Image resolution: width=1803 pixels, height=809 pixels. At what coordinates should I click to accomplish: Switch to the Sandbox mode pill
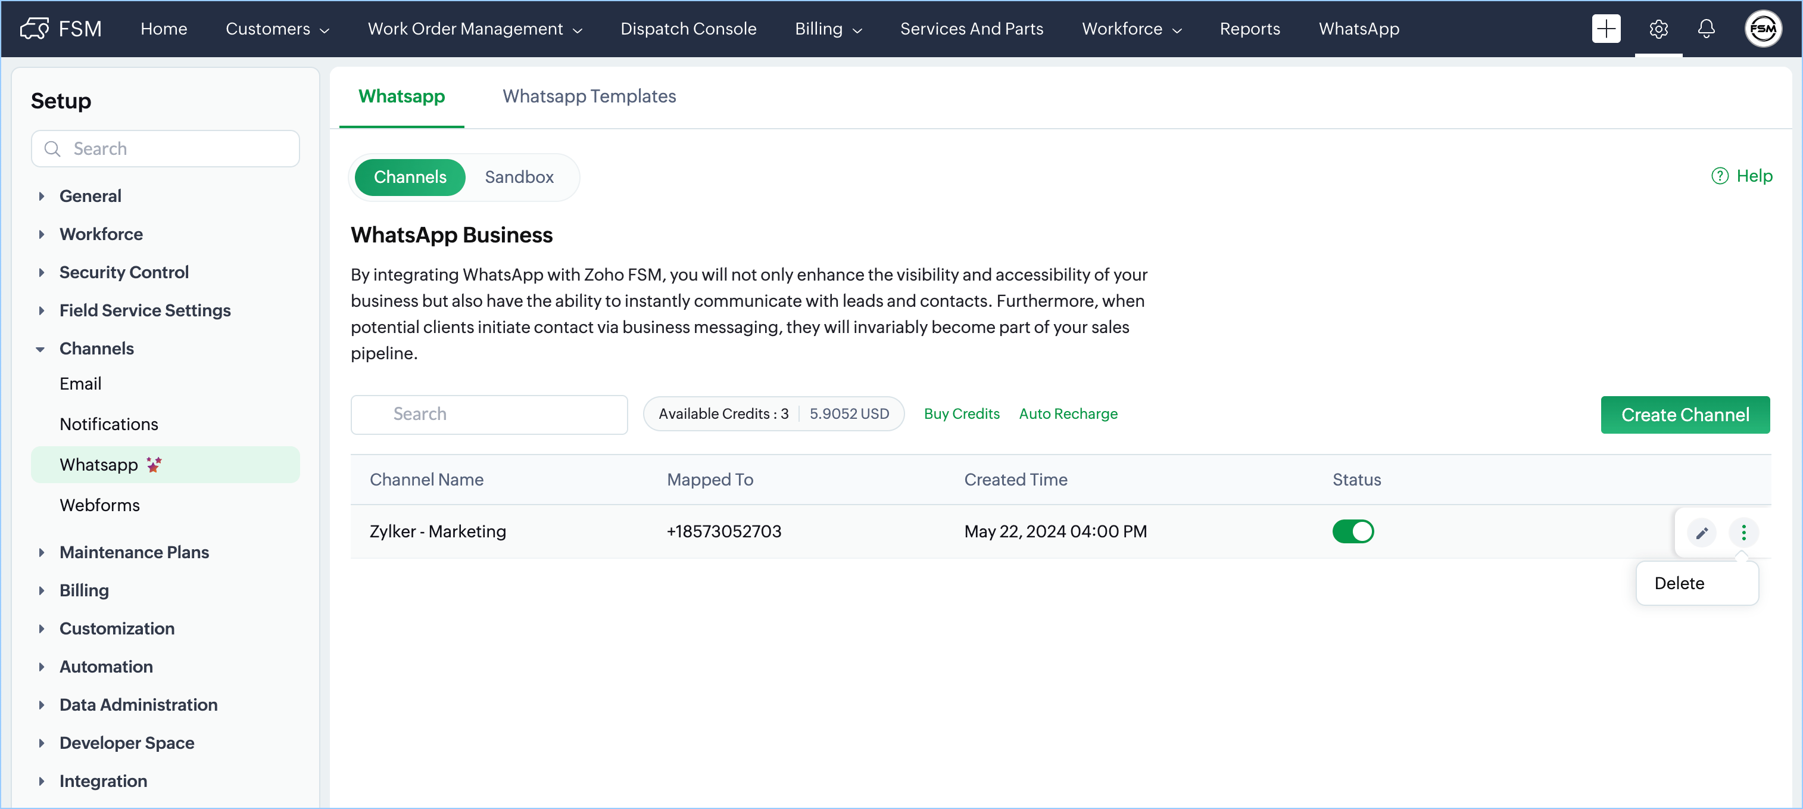point(519,177)
